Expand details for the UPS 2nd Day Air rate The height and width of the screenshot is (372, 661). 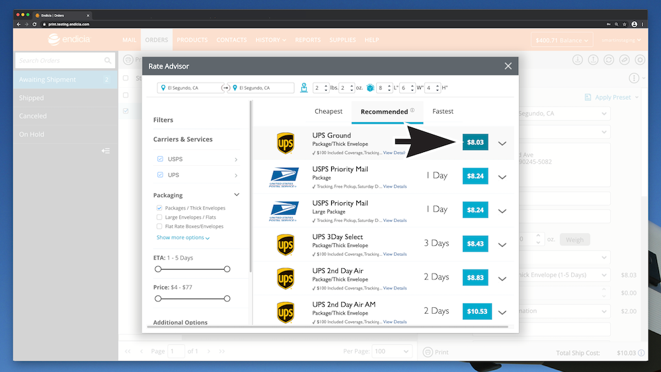point(502,278)
